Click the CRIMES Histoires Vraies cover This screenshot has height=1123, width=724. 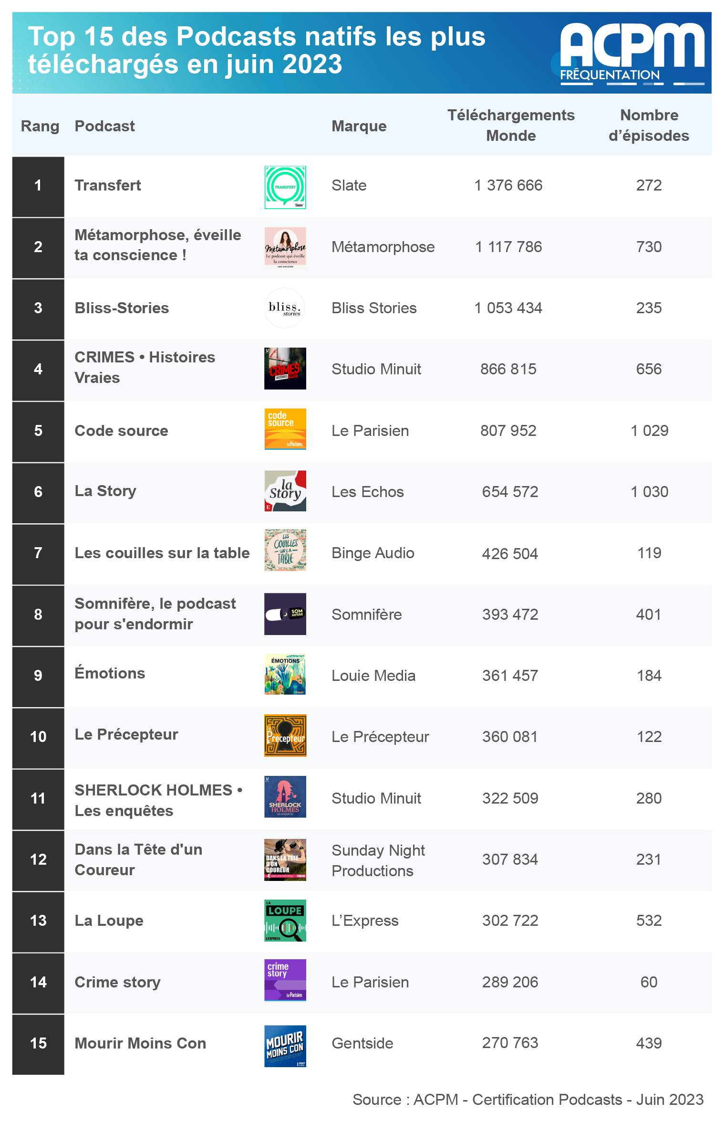[x=285, y=369]
